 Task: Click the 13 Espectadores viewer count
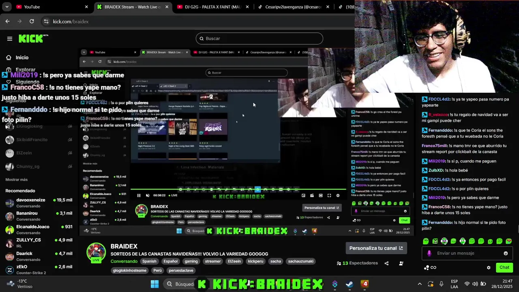click(x=357, y=263)
